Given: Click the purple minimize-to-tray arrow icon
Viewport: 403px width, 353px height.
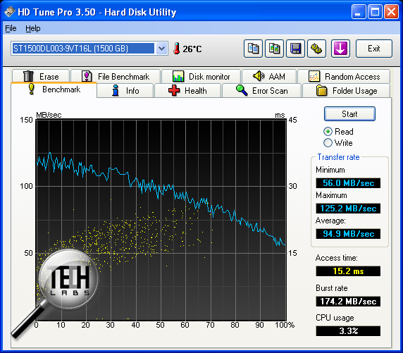Looking at the screenshot, I should (x=340, y=49).
